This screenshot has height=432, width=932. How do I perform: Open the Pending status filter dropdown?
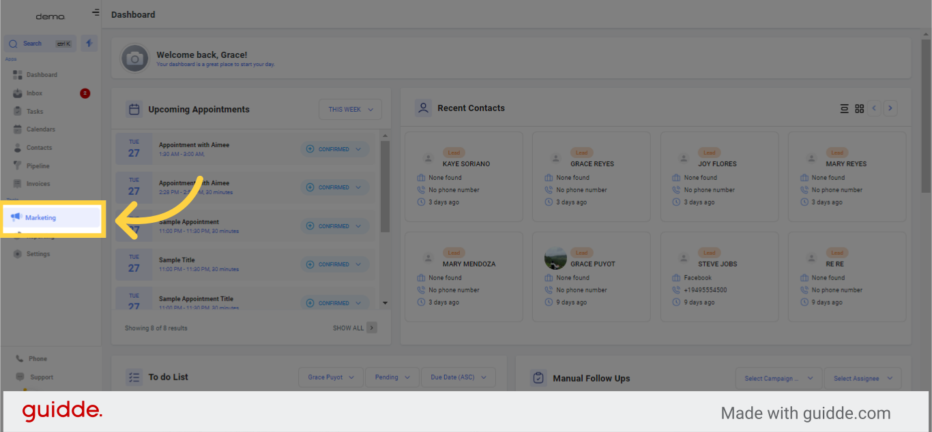(392, 377)
